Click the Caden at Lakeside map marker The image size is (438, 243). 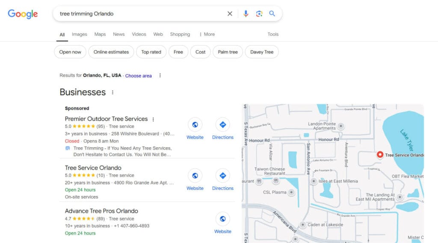coord(303,225)
